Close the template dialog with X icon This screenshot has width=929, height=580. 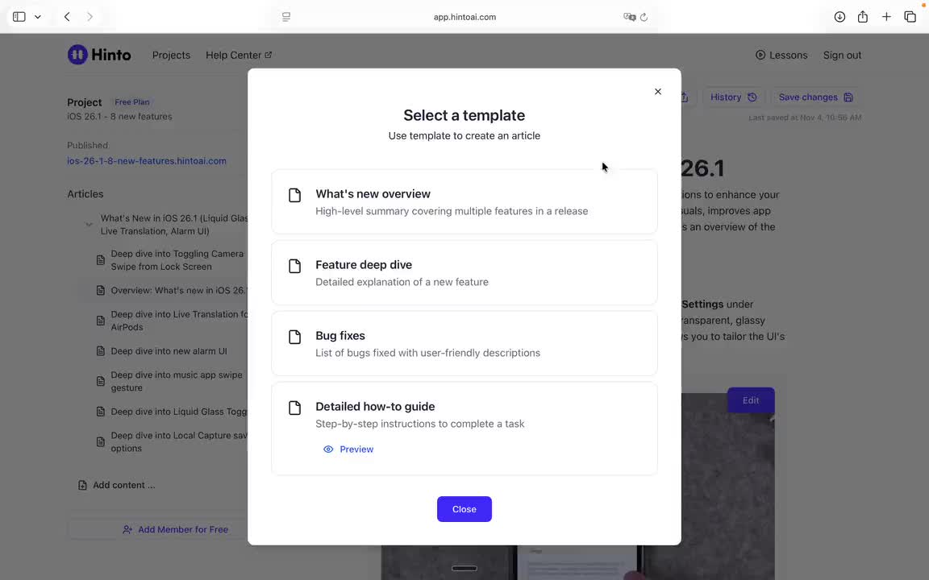(658, 92)
